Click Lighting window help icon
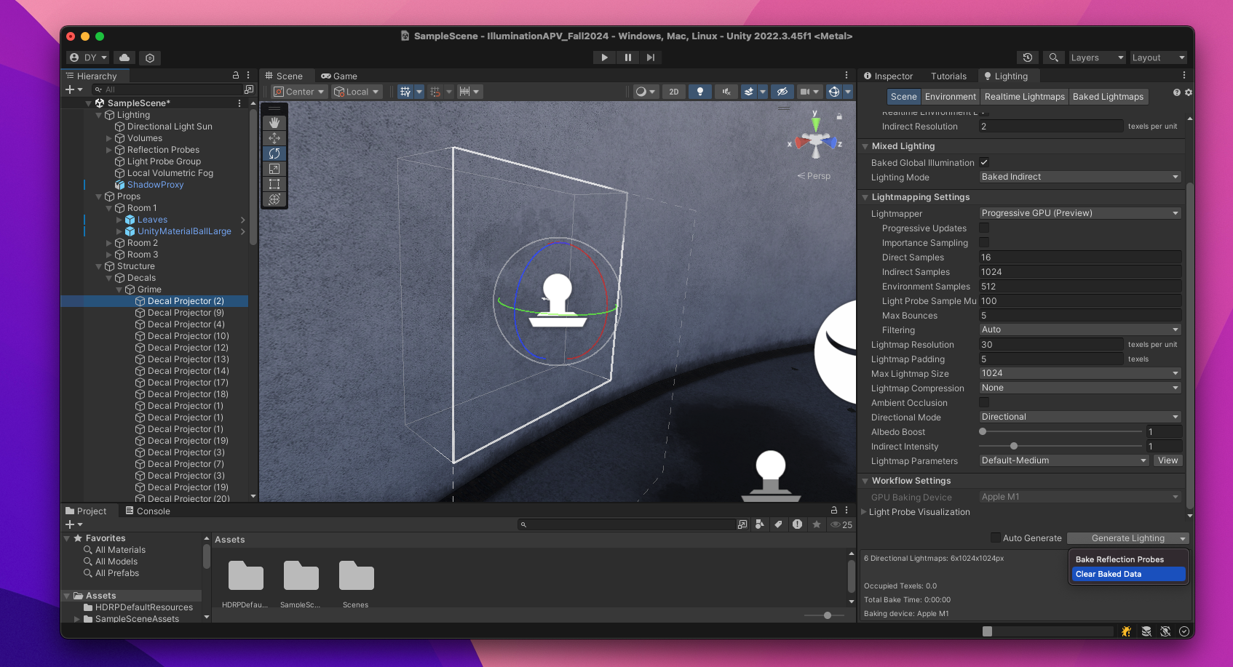Viewport: 1233px width, 667px height. (1177, 92)
